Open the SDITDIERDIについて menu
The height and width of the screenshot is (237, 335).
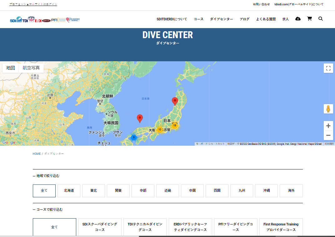click(x=172, y=19)
